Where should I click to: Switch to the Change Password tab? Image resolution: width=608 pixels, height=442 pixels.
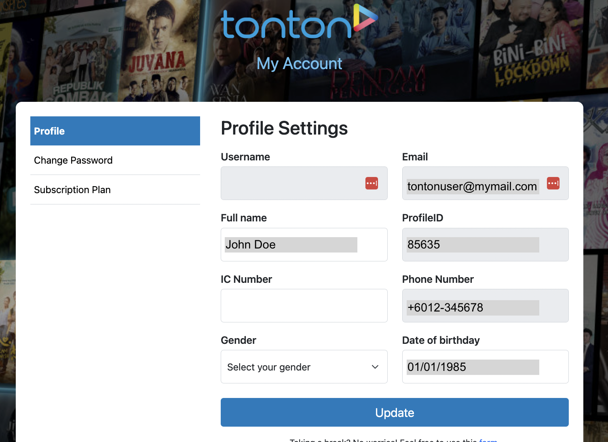tap(73, 160)
